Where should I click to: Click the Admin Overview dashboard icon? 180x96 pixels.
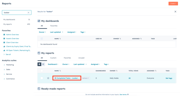click(x=4, y=34)
